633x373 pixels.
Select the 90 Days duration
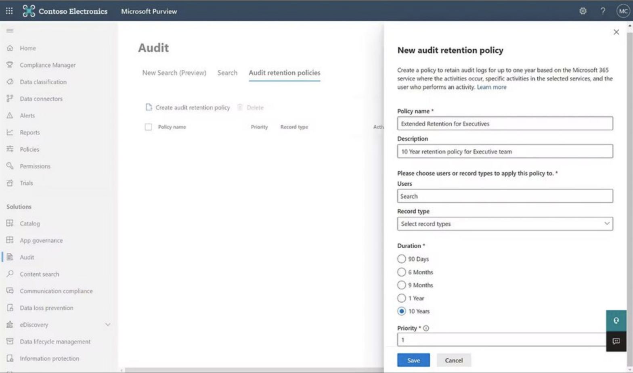[x=401, y=259]
